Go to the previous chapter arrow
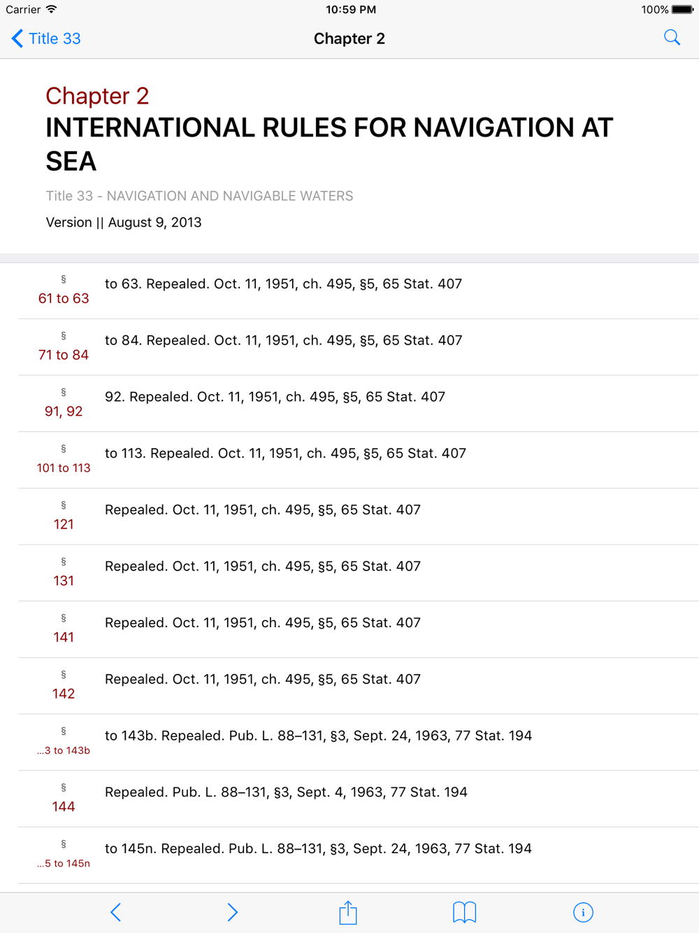Viewport: 699px width, 933px height. click(x=116, y=912)
